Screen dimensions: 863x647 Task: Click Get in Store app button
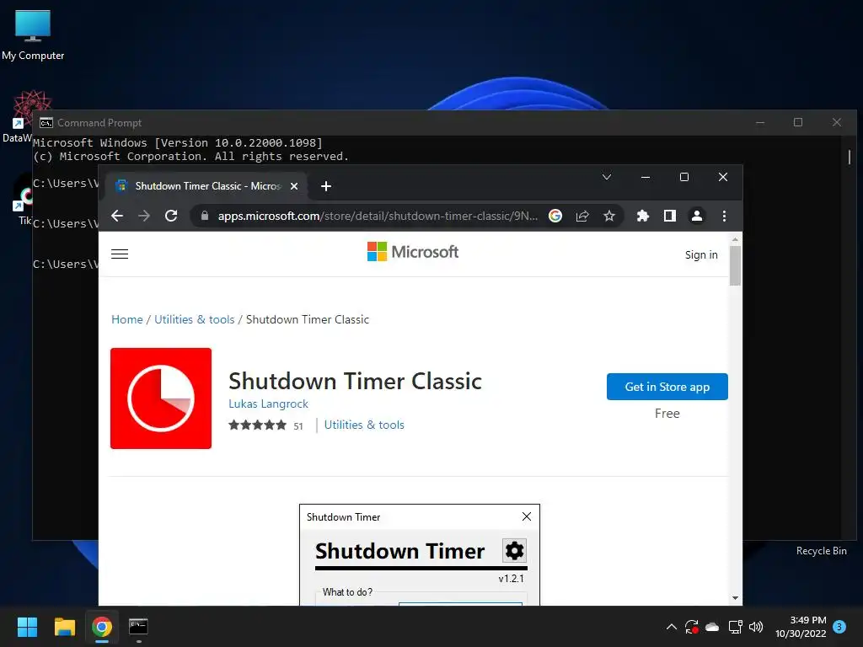pyautogui.click(x=667, y=387)
